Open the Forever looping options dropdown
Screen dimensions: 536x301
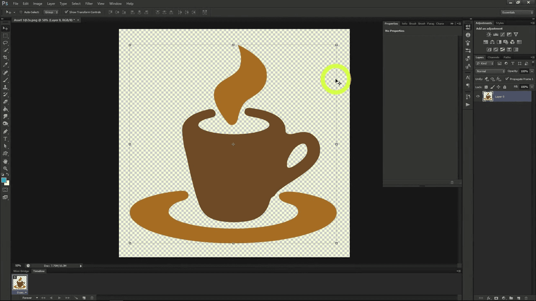point(30,298)
